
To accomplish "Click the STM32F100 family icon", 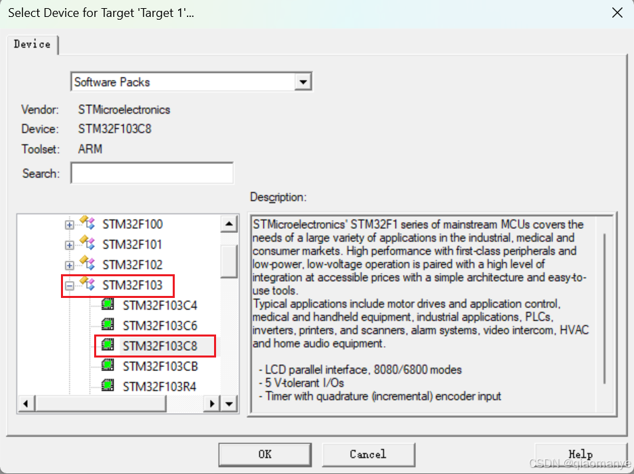I will click(87, 223).
